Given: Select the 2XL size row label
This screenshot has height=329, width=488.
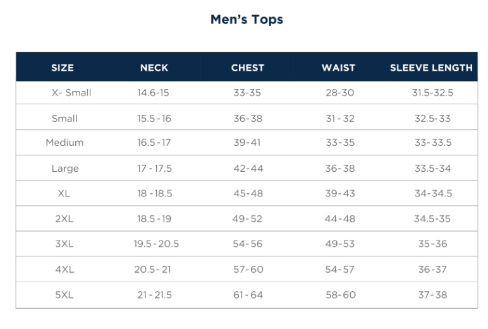Looking at the screenshot, I should click(x=64, y=219).
